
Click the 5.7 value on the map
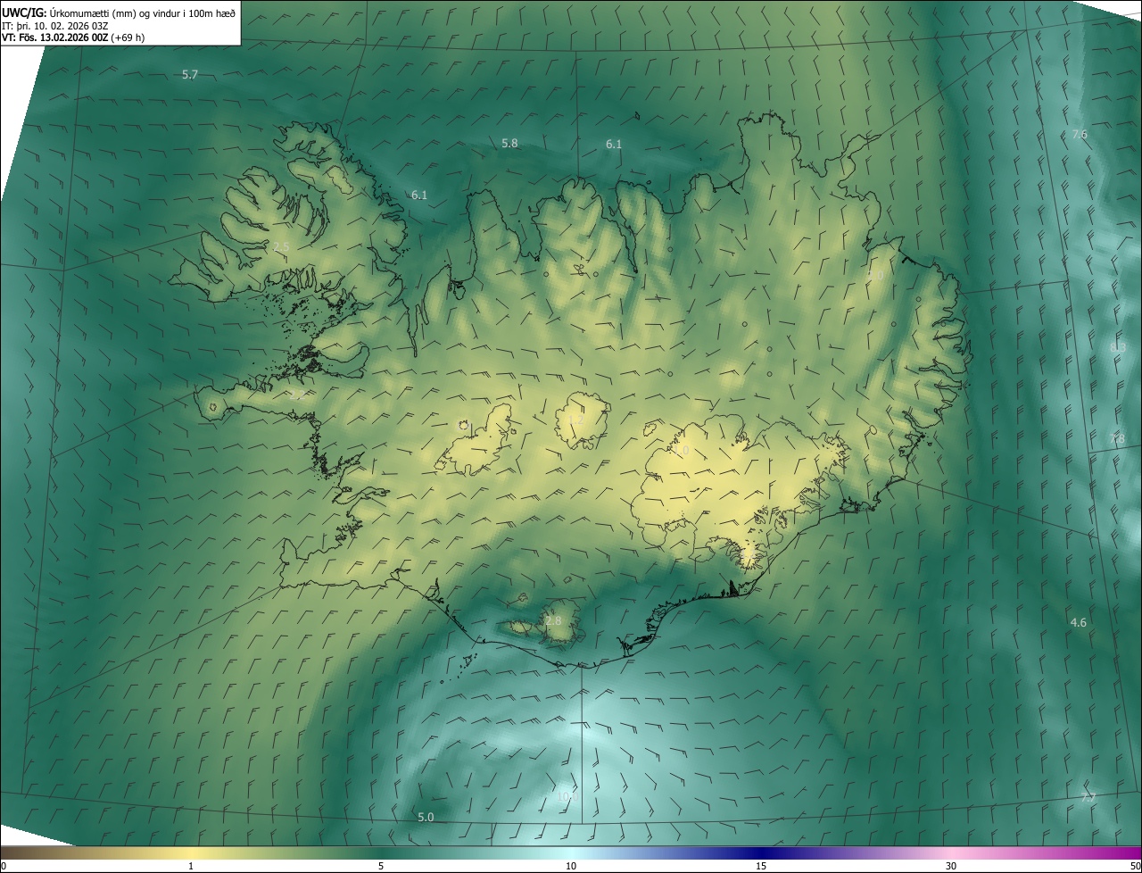click(x=190, y=75)
